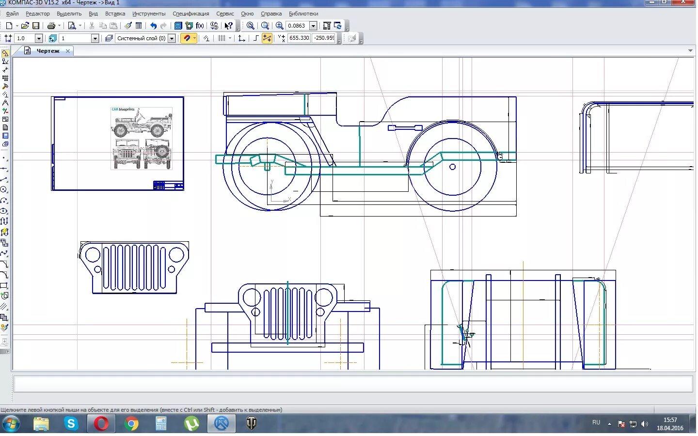698x436 pixels.
Task: Open the Системный слой (0) layer dropdown
Action: click(172, 38)
